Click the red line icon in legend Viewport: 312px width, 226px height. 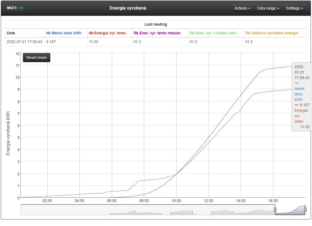coord(296,105)
